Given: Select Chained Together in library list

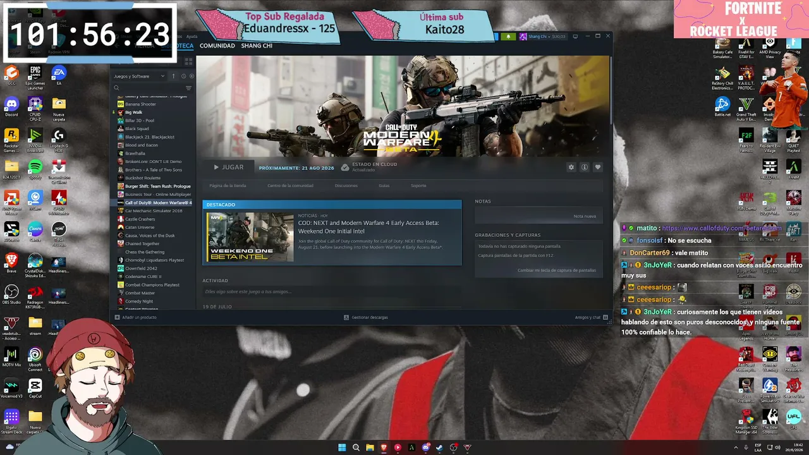Looking at the screenshot, I should click(142, 244).
